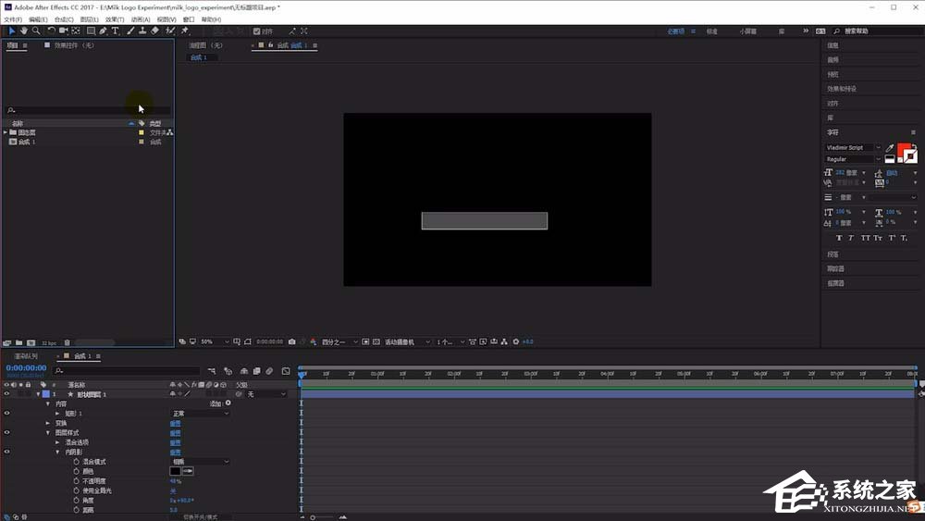The width and height of the screenshot is (925, 521).
Task: Toggle the 对齐 snapping checkbox
Action: 257,31
